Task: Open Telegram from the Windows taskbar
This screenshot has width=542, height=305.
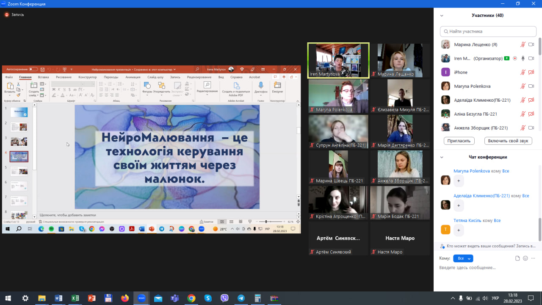Action: tap(241, 298)
